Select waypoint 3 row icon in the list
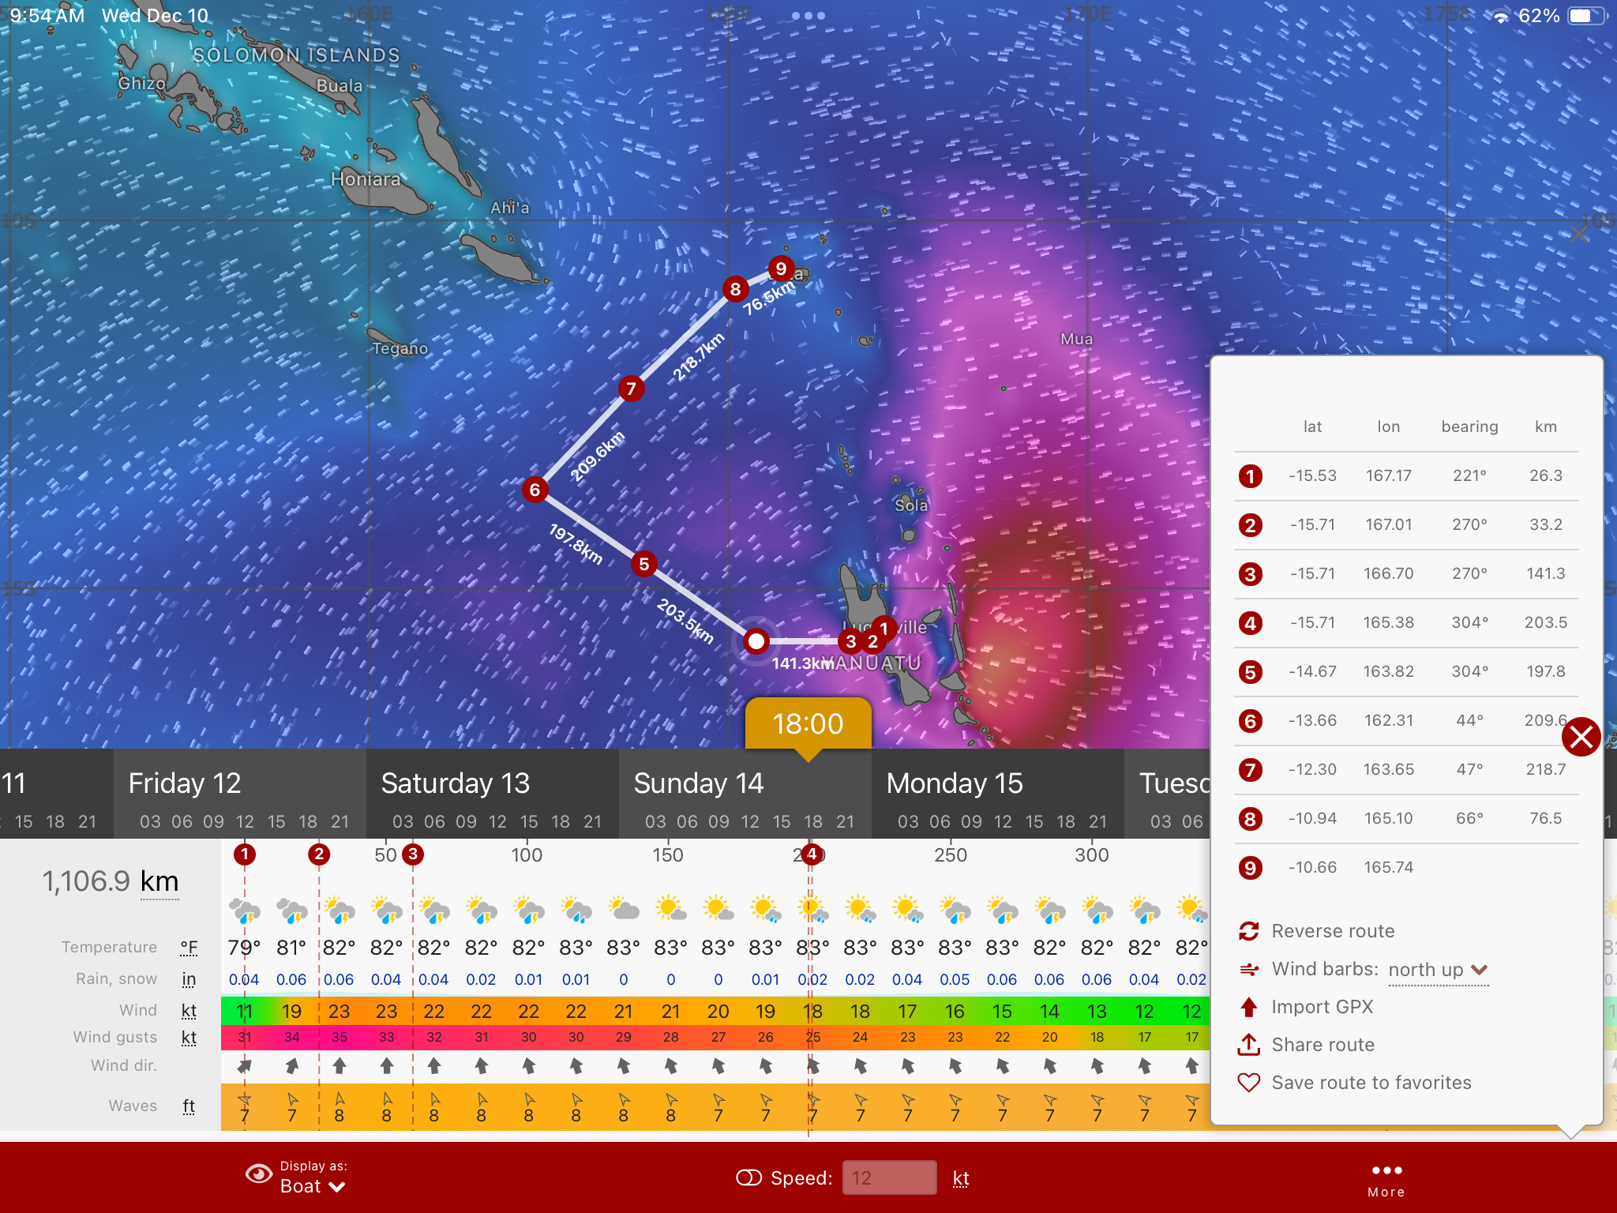 [1250, 574]
